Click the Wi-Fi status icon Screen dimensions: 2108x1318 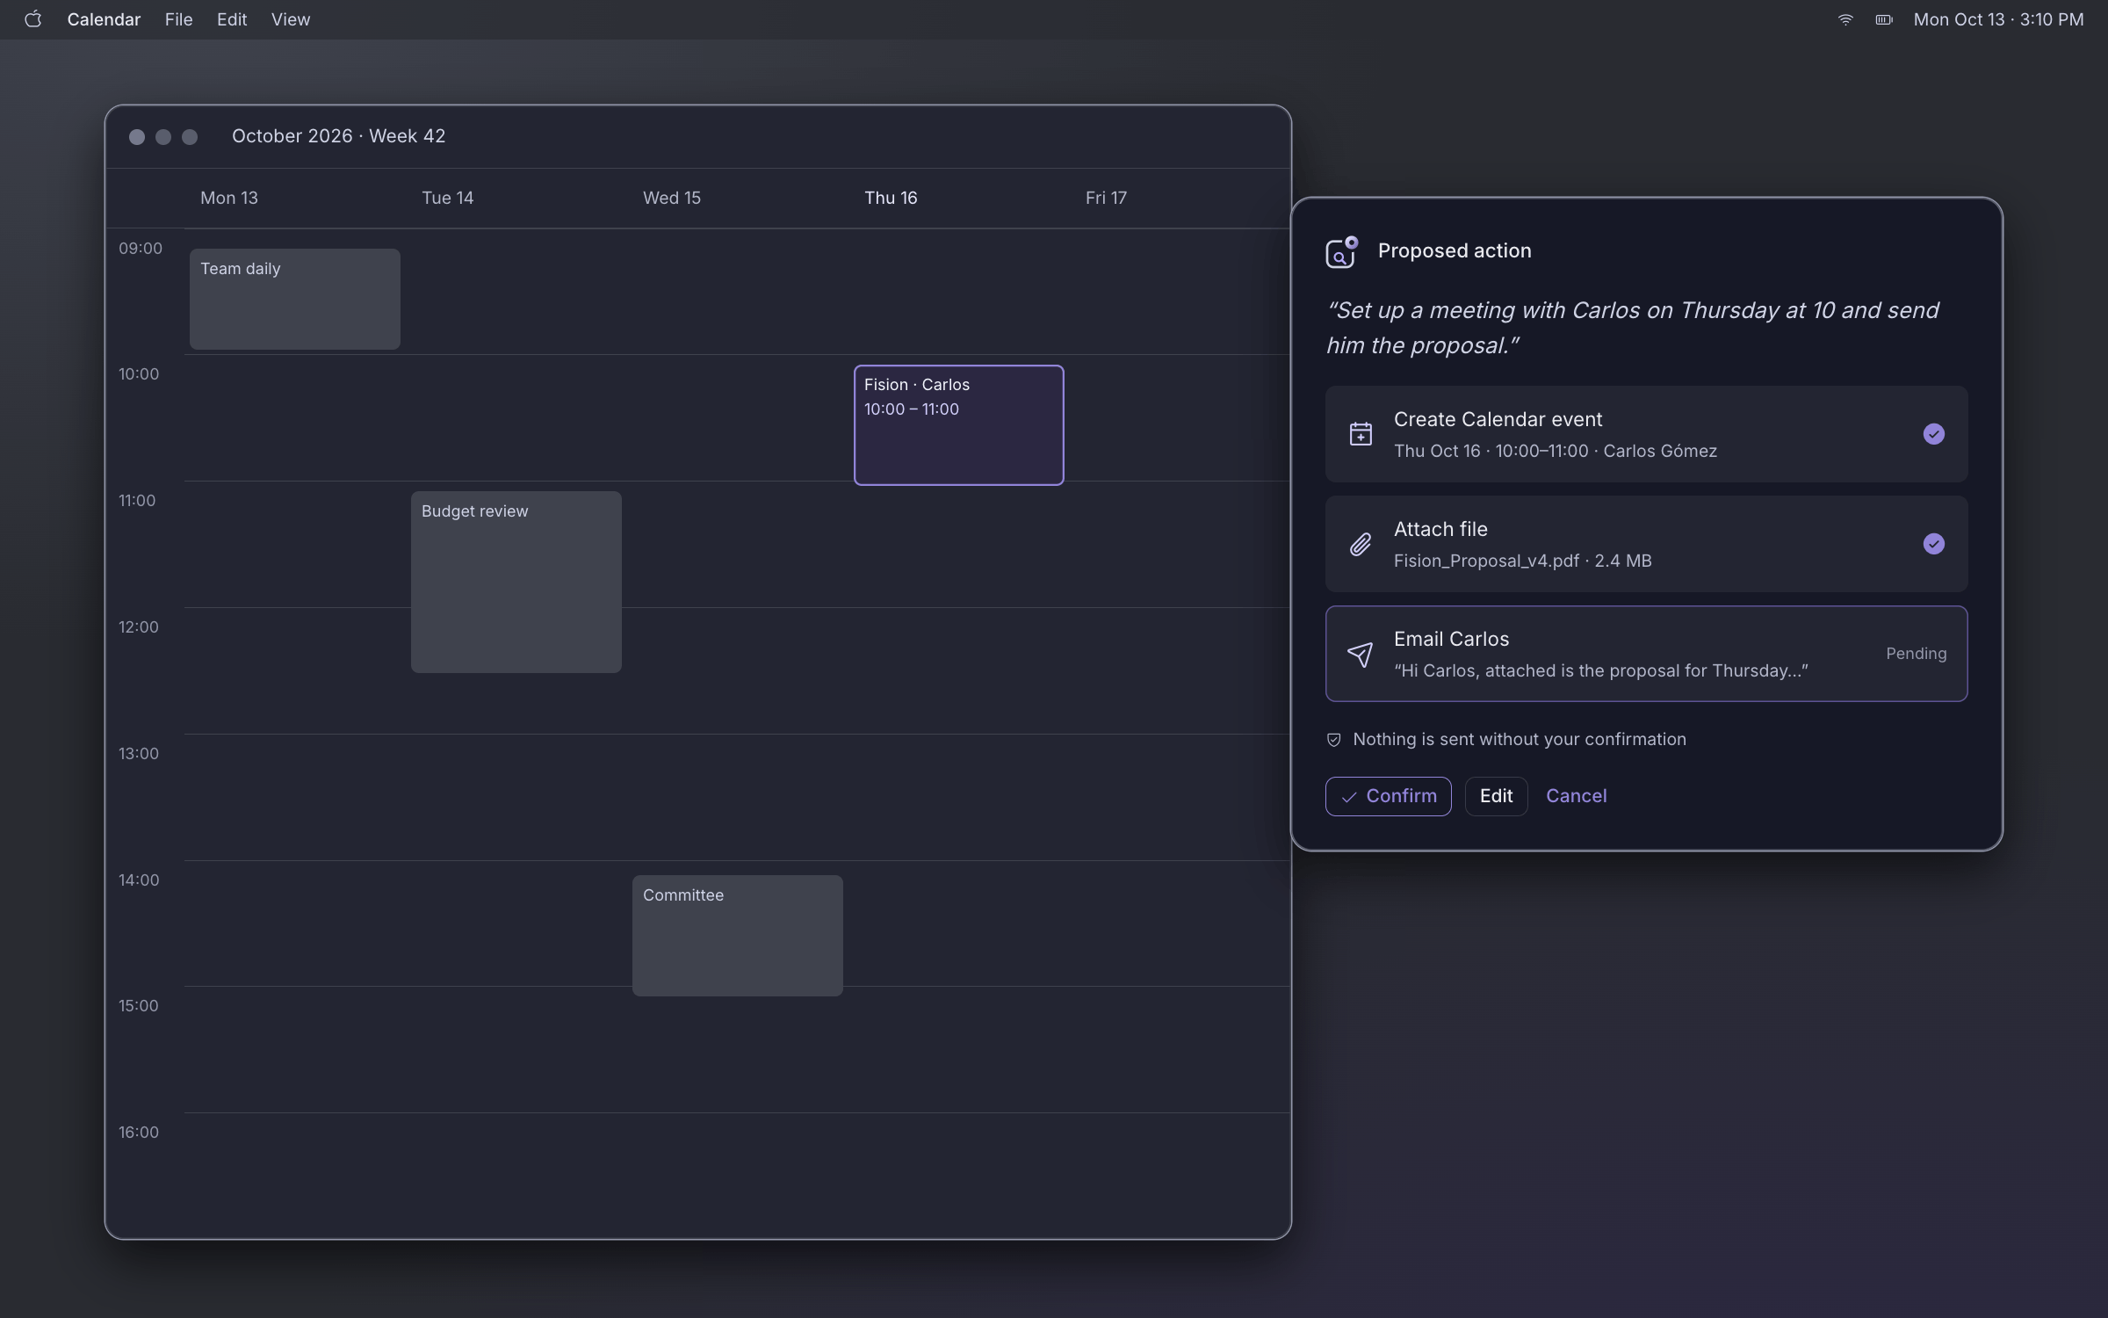(x=1845, y=19)
